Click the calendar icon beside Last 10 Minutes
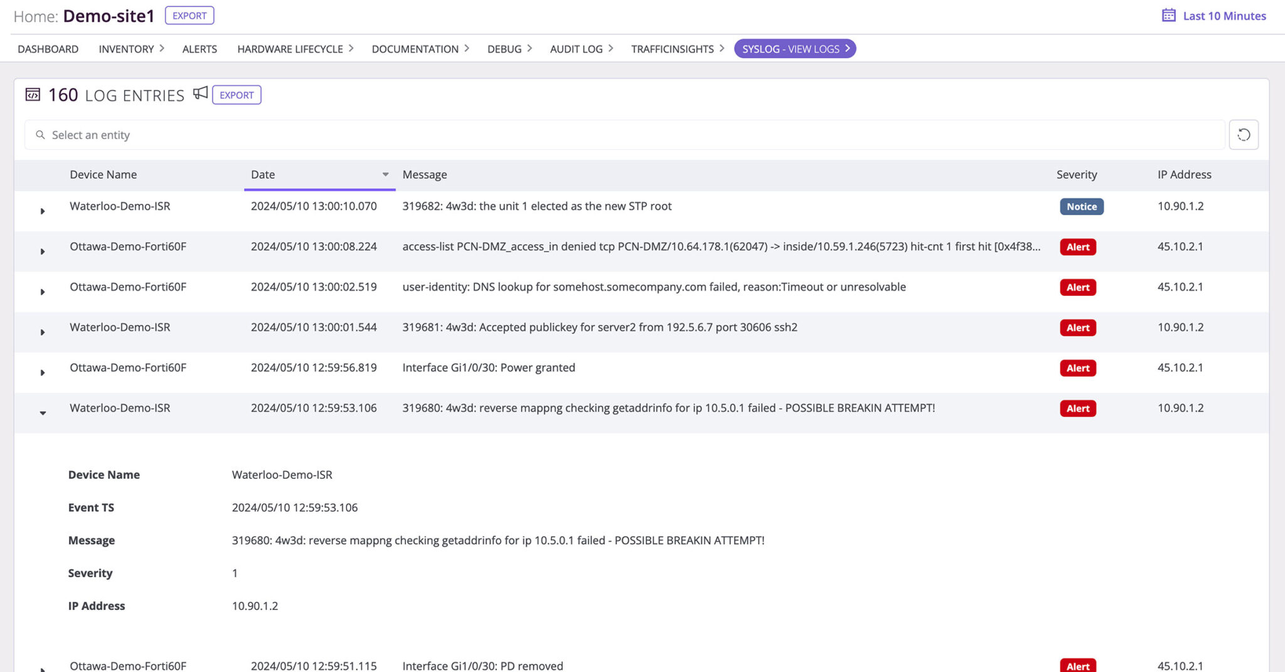The height and width of the screenshot is (672, 1285). [x=1168, y=15]
